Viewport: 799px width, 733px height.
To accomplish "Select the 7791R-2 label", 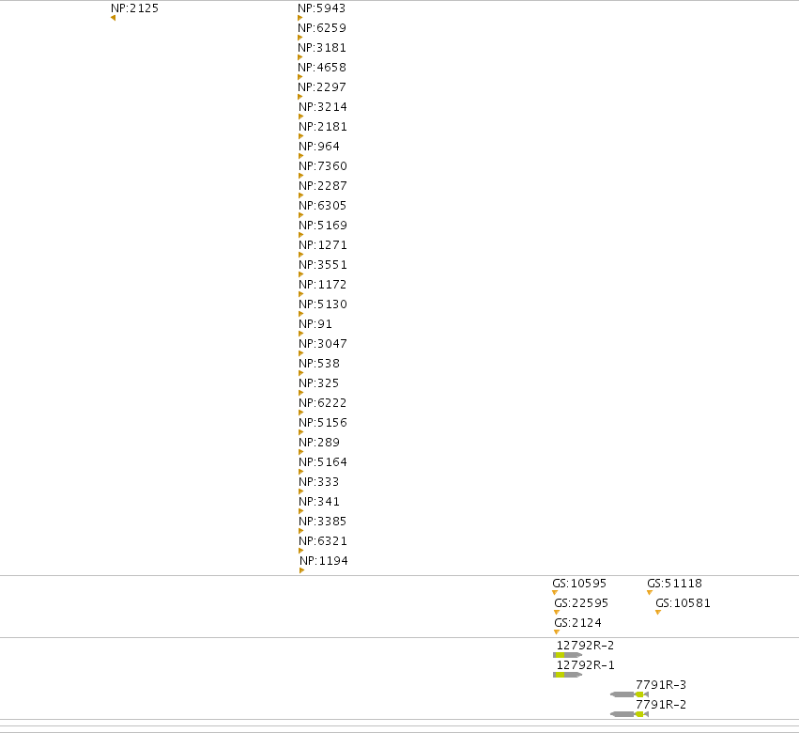I will click(661, 705).
